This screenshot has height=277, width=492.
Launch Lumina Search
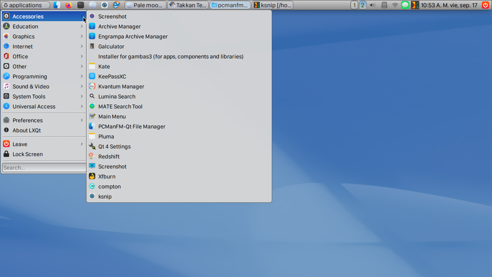click(x=179, y=97)
